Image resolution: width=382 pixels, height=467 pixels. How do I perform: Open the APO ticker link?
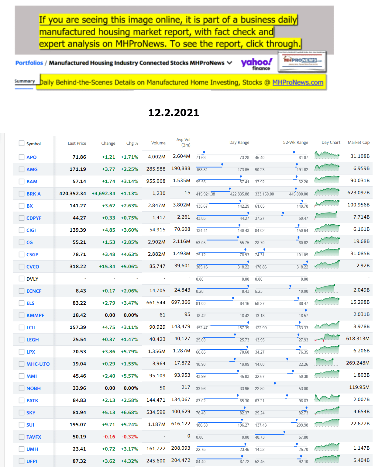[32, 157]
